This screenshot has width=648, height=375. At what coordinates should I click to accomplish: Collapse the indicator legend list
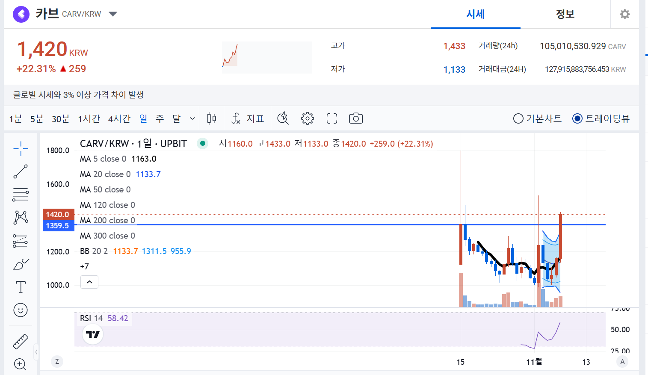[x=89, y=282]
